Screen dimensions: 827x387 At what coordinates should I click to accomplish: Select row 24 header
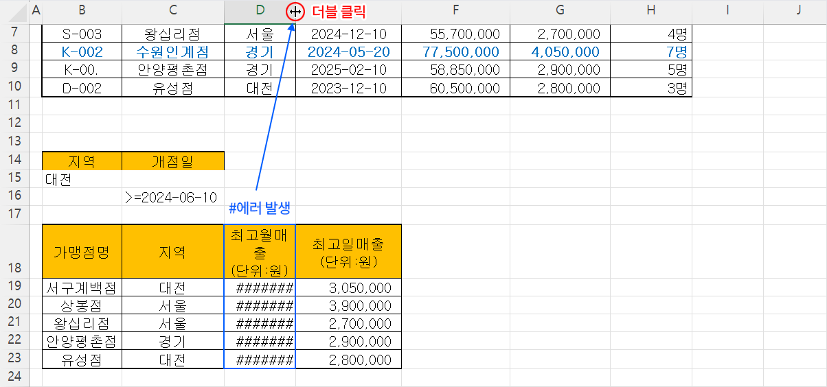tap(14, 377)
